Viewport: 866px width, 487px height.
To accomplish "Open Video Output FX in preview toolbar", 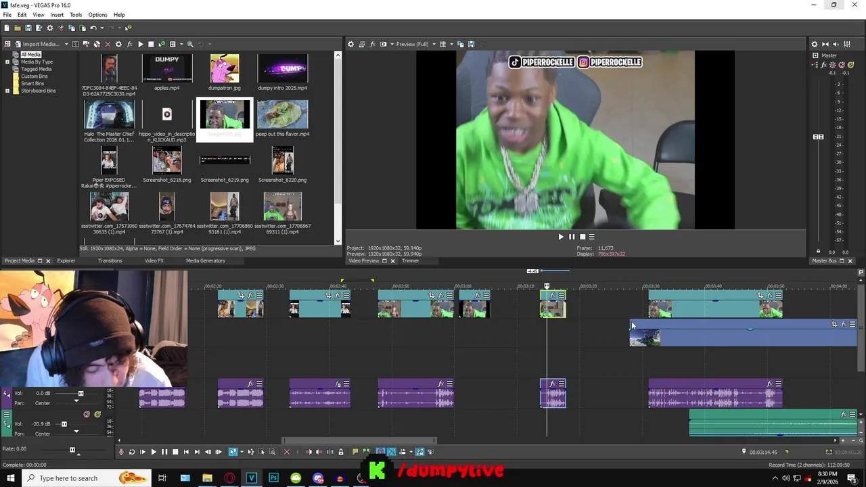I will [x=373, y=44].
